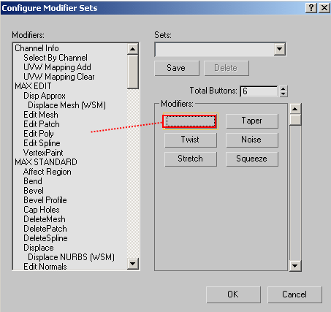Click the button panel scroll up arrow
The image size is (331, 312).
[x=295, y=109]
